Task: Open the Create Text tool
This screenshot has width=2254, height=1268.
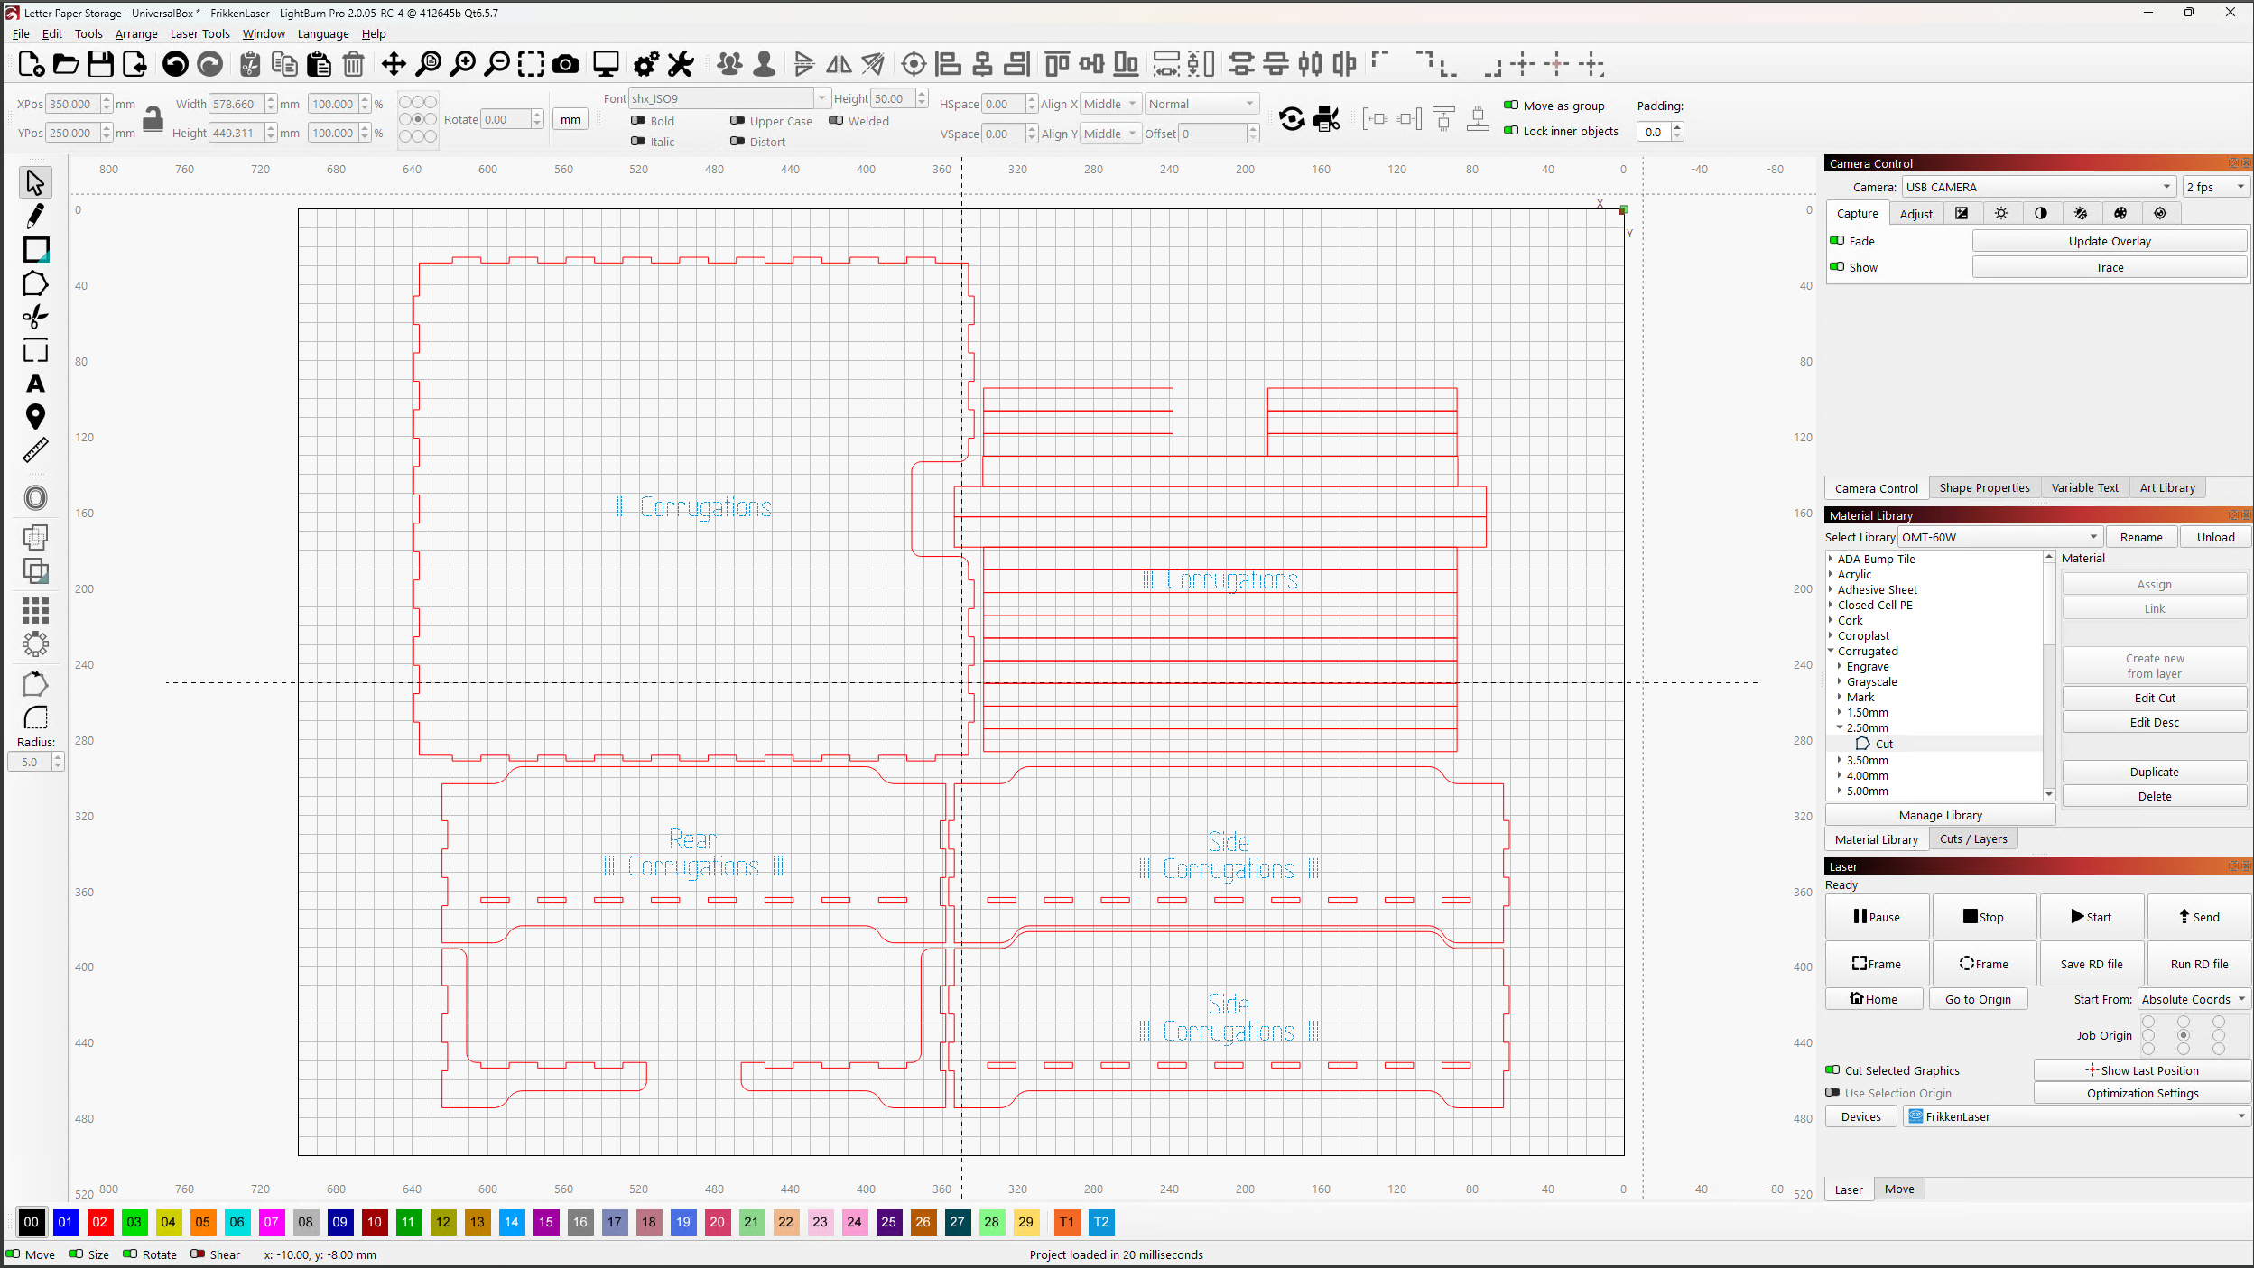Action: (x=36, y=384)
